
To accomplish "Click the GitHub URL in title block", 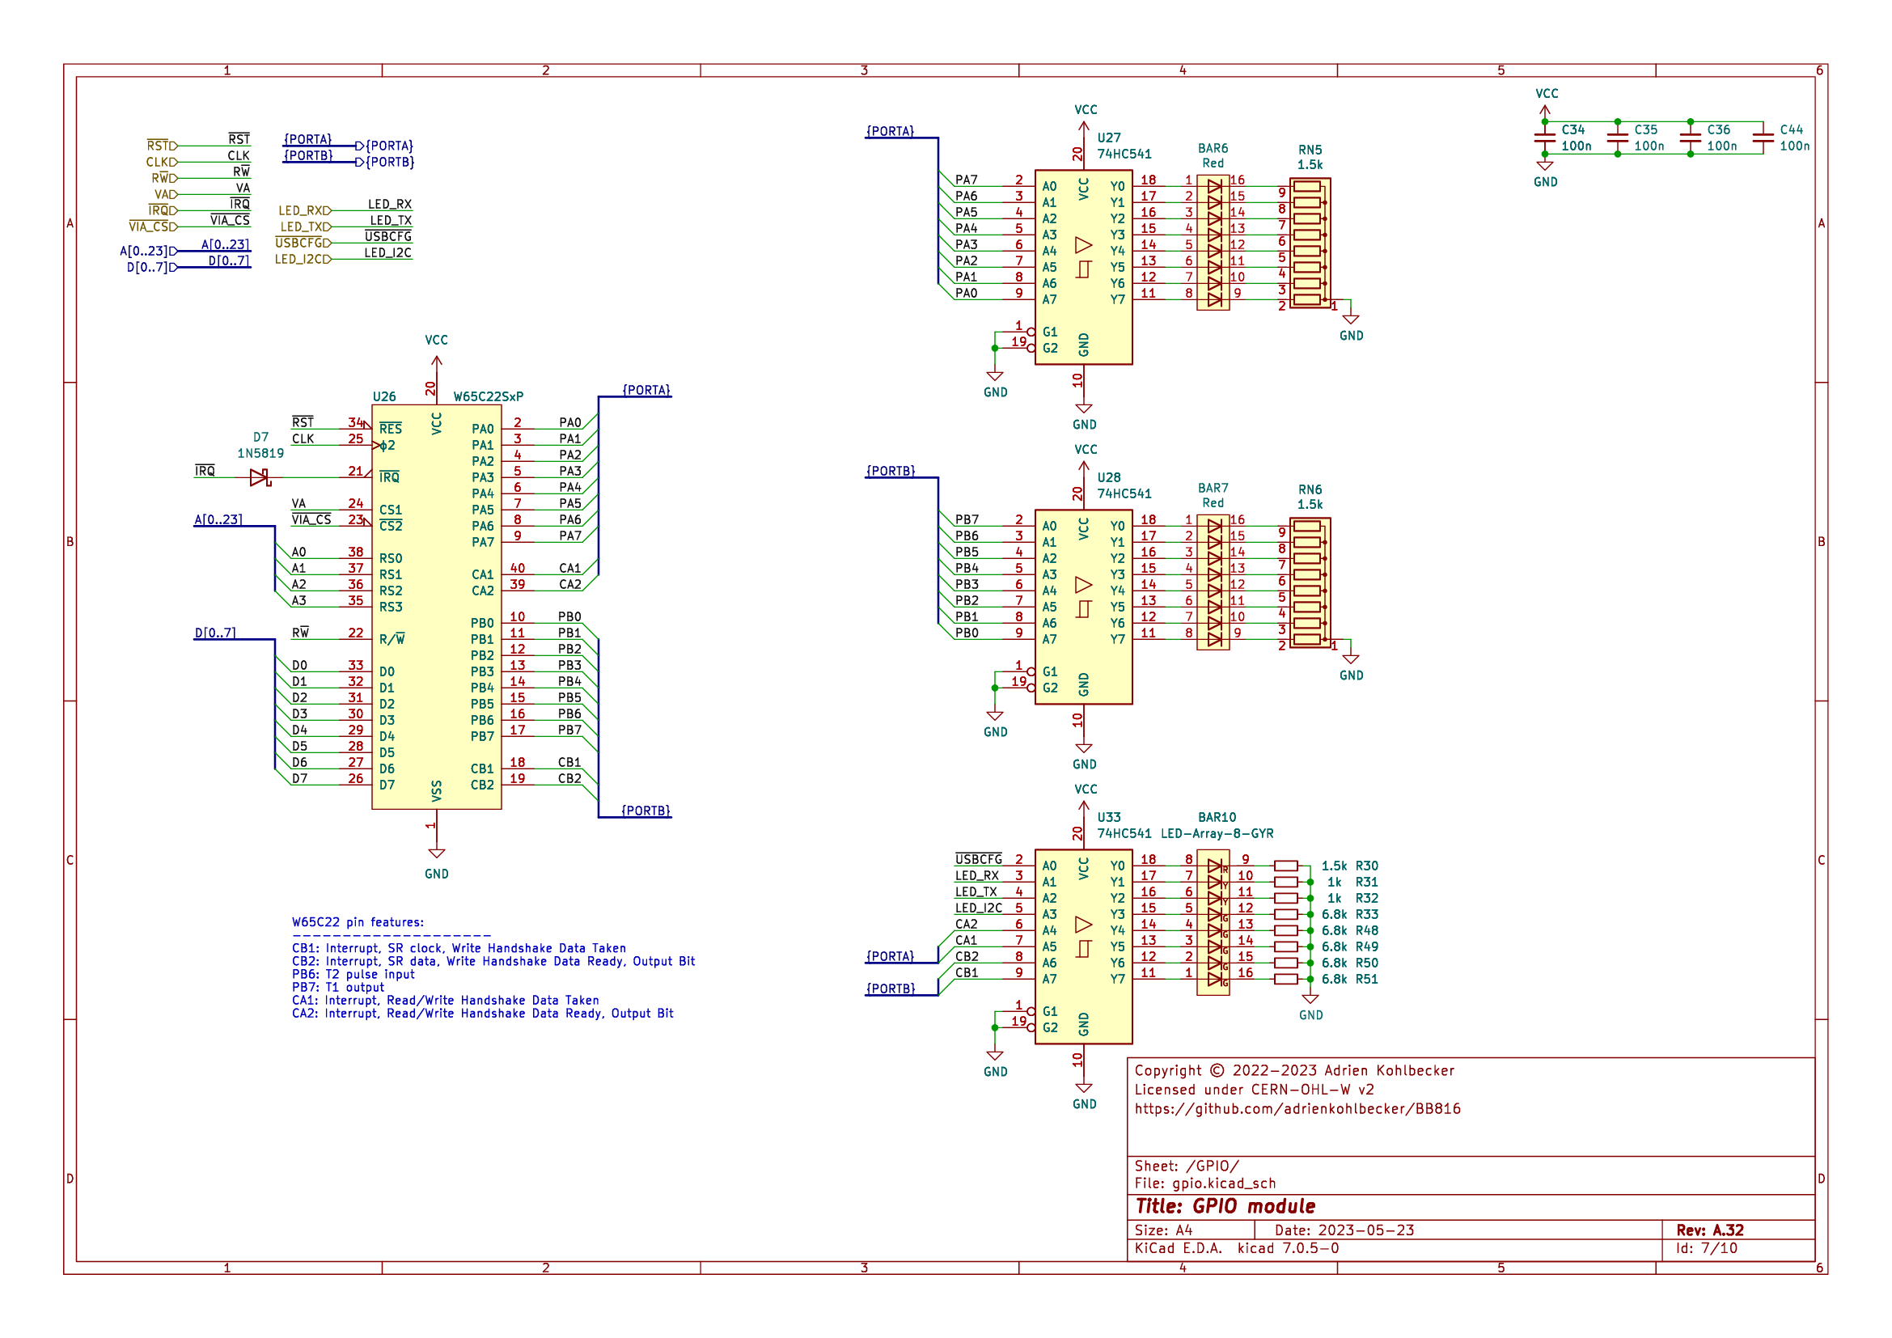I will (x=1297, y=1109).
